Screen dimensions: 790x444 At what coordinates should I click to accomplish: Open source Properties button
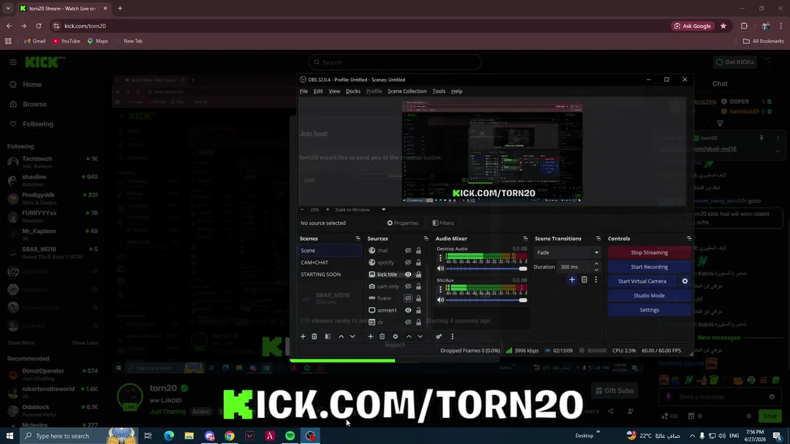pos(402,223)
